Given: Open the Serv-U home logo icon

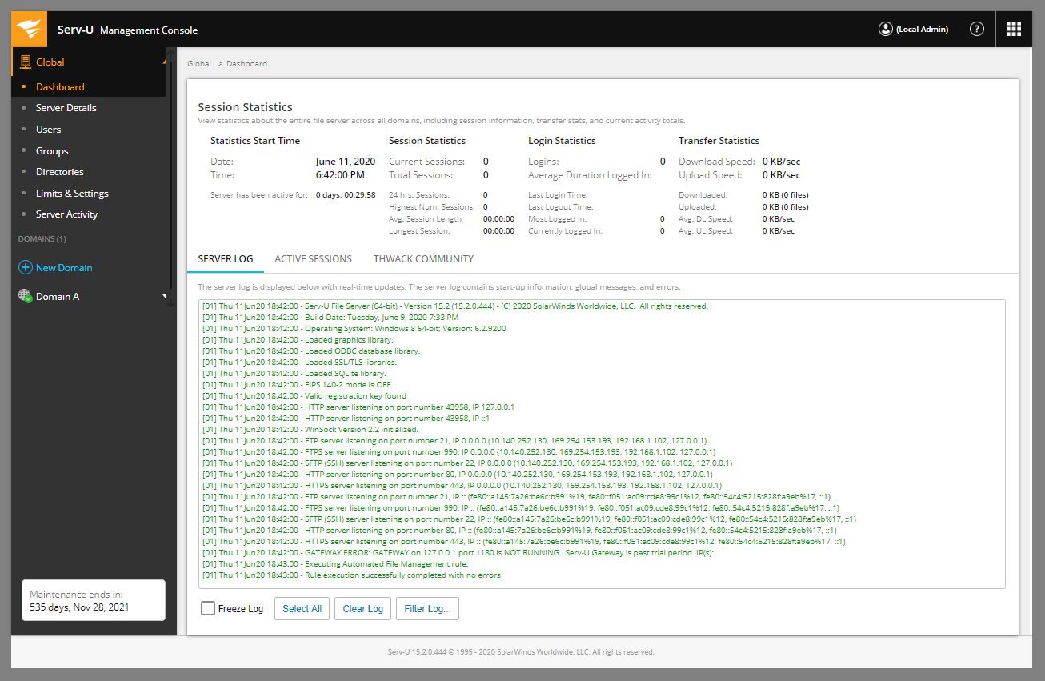Looking at the screenshot, I should (28, 28).
